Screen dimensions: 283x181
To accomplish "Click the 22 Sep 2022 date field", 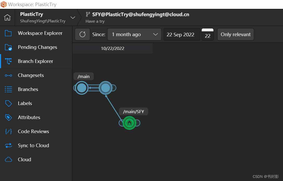I will coord(182,34).
